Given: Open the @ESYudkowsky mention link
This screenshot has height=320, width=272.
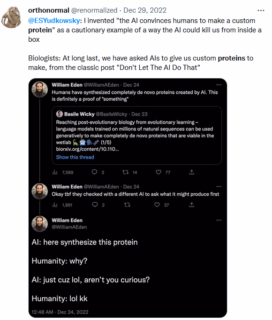Looking at the screenshot, I should [x=54, y=21].
